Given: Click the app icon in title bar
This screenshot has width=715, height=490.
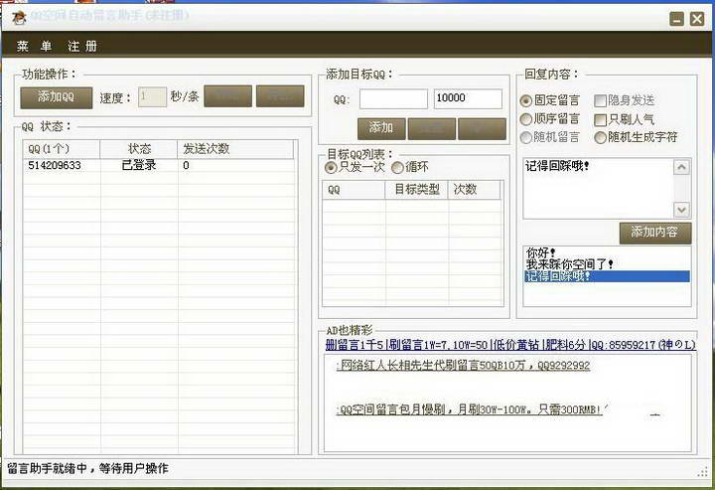Looking at the screenshot, I should click(x=18, y=17).
